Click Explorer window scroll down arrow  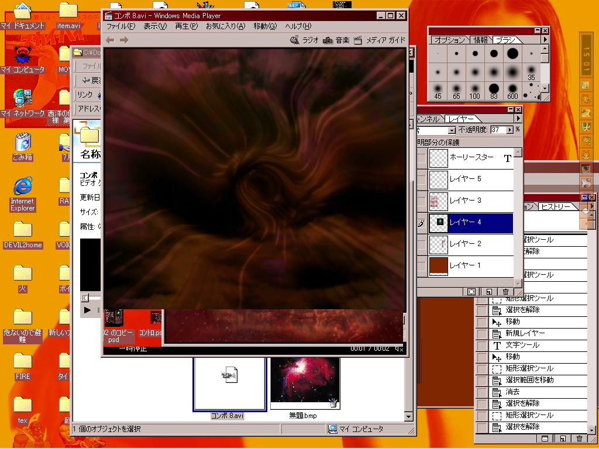point(408,416)
